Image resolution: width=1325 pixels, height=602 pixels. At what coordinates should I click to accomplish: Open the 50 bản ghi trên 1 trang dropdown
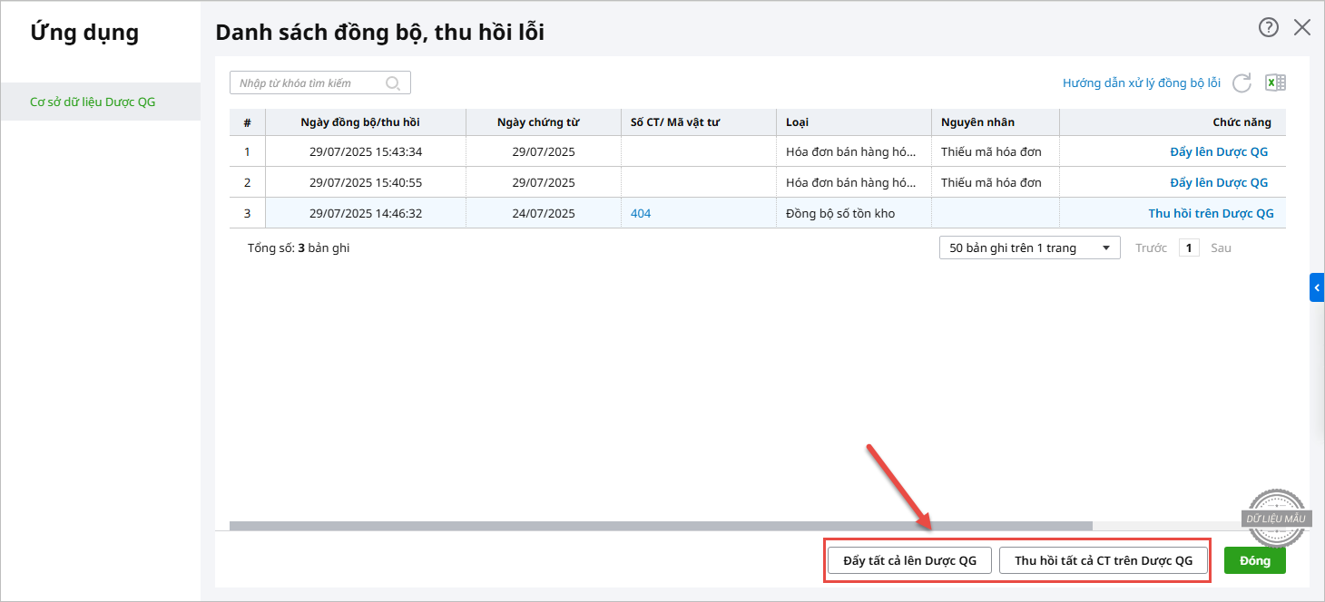tap(1030, 248)
